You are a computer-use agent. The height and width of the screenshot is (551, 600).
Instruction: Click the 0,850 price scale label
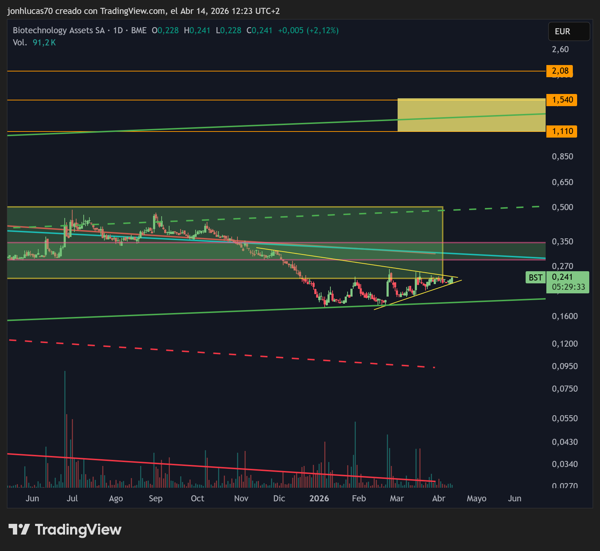[562, 157]
